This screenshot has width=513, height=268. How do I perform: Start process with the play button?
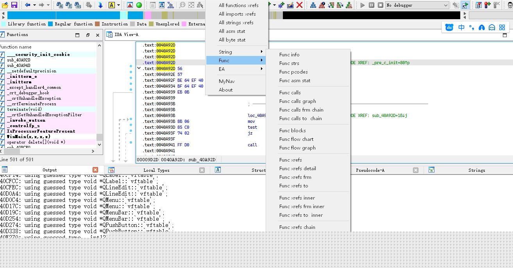pyautogui.click(x=363, y=5)
